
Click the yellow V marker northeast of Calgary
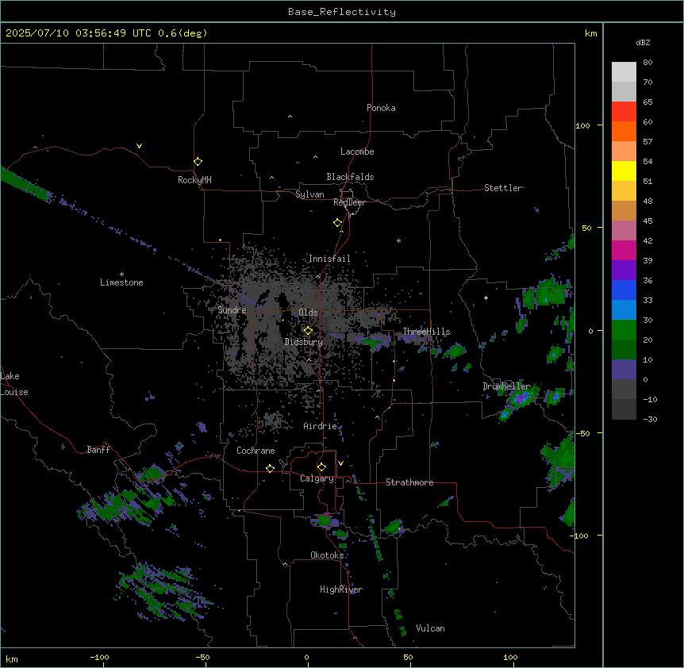click(x=340, y=463)
